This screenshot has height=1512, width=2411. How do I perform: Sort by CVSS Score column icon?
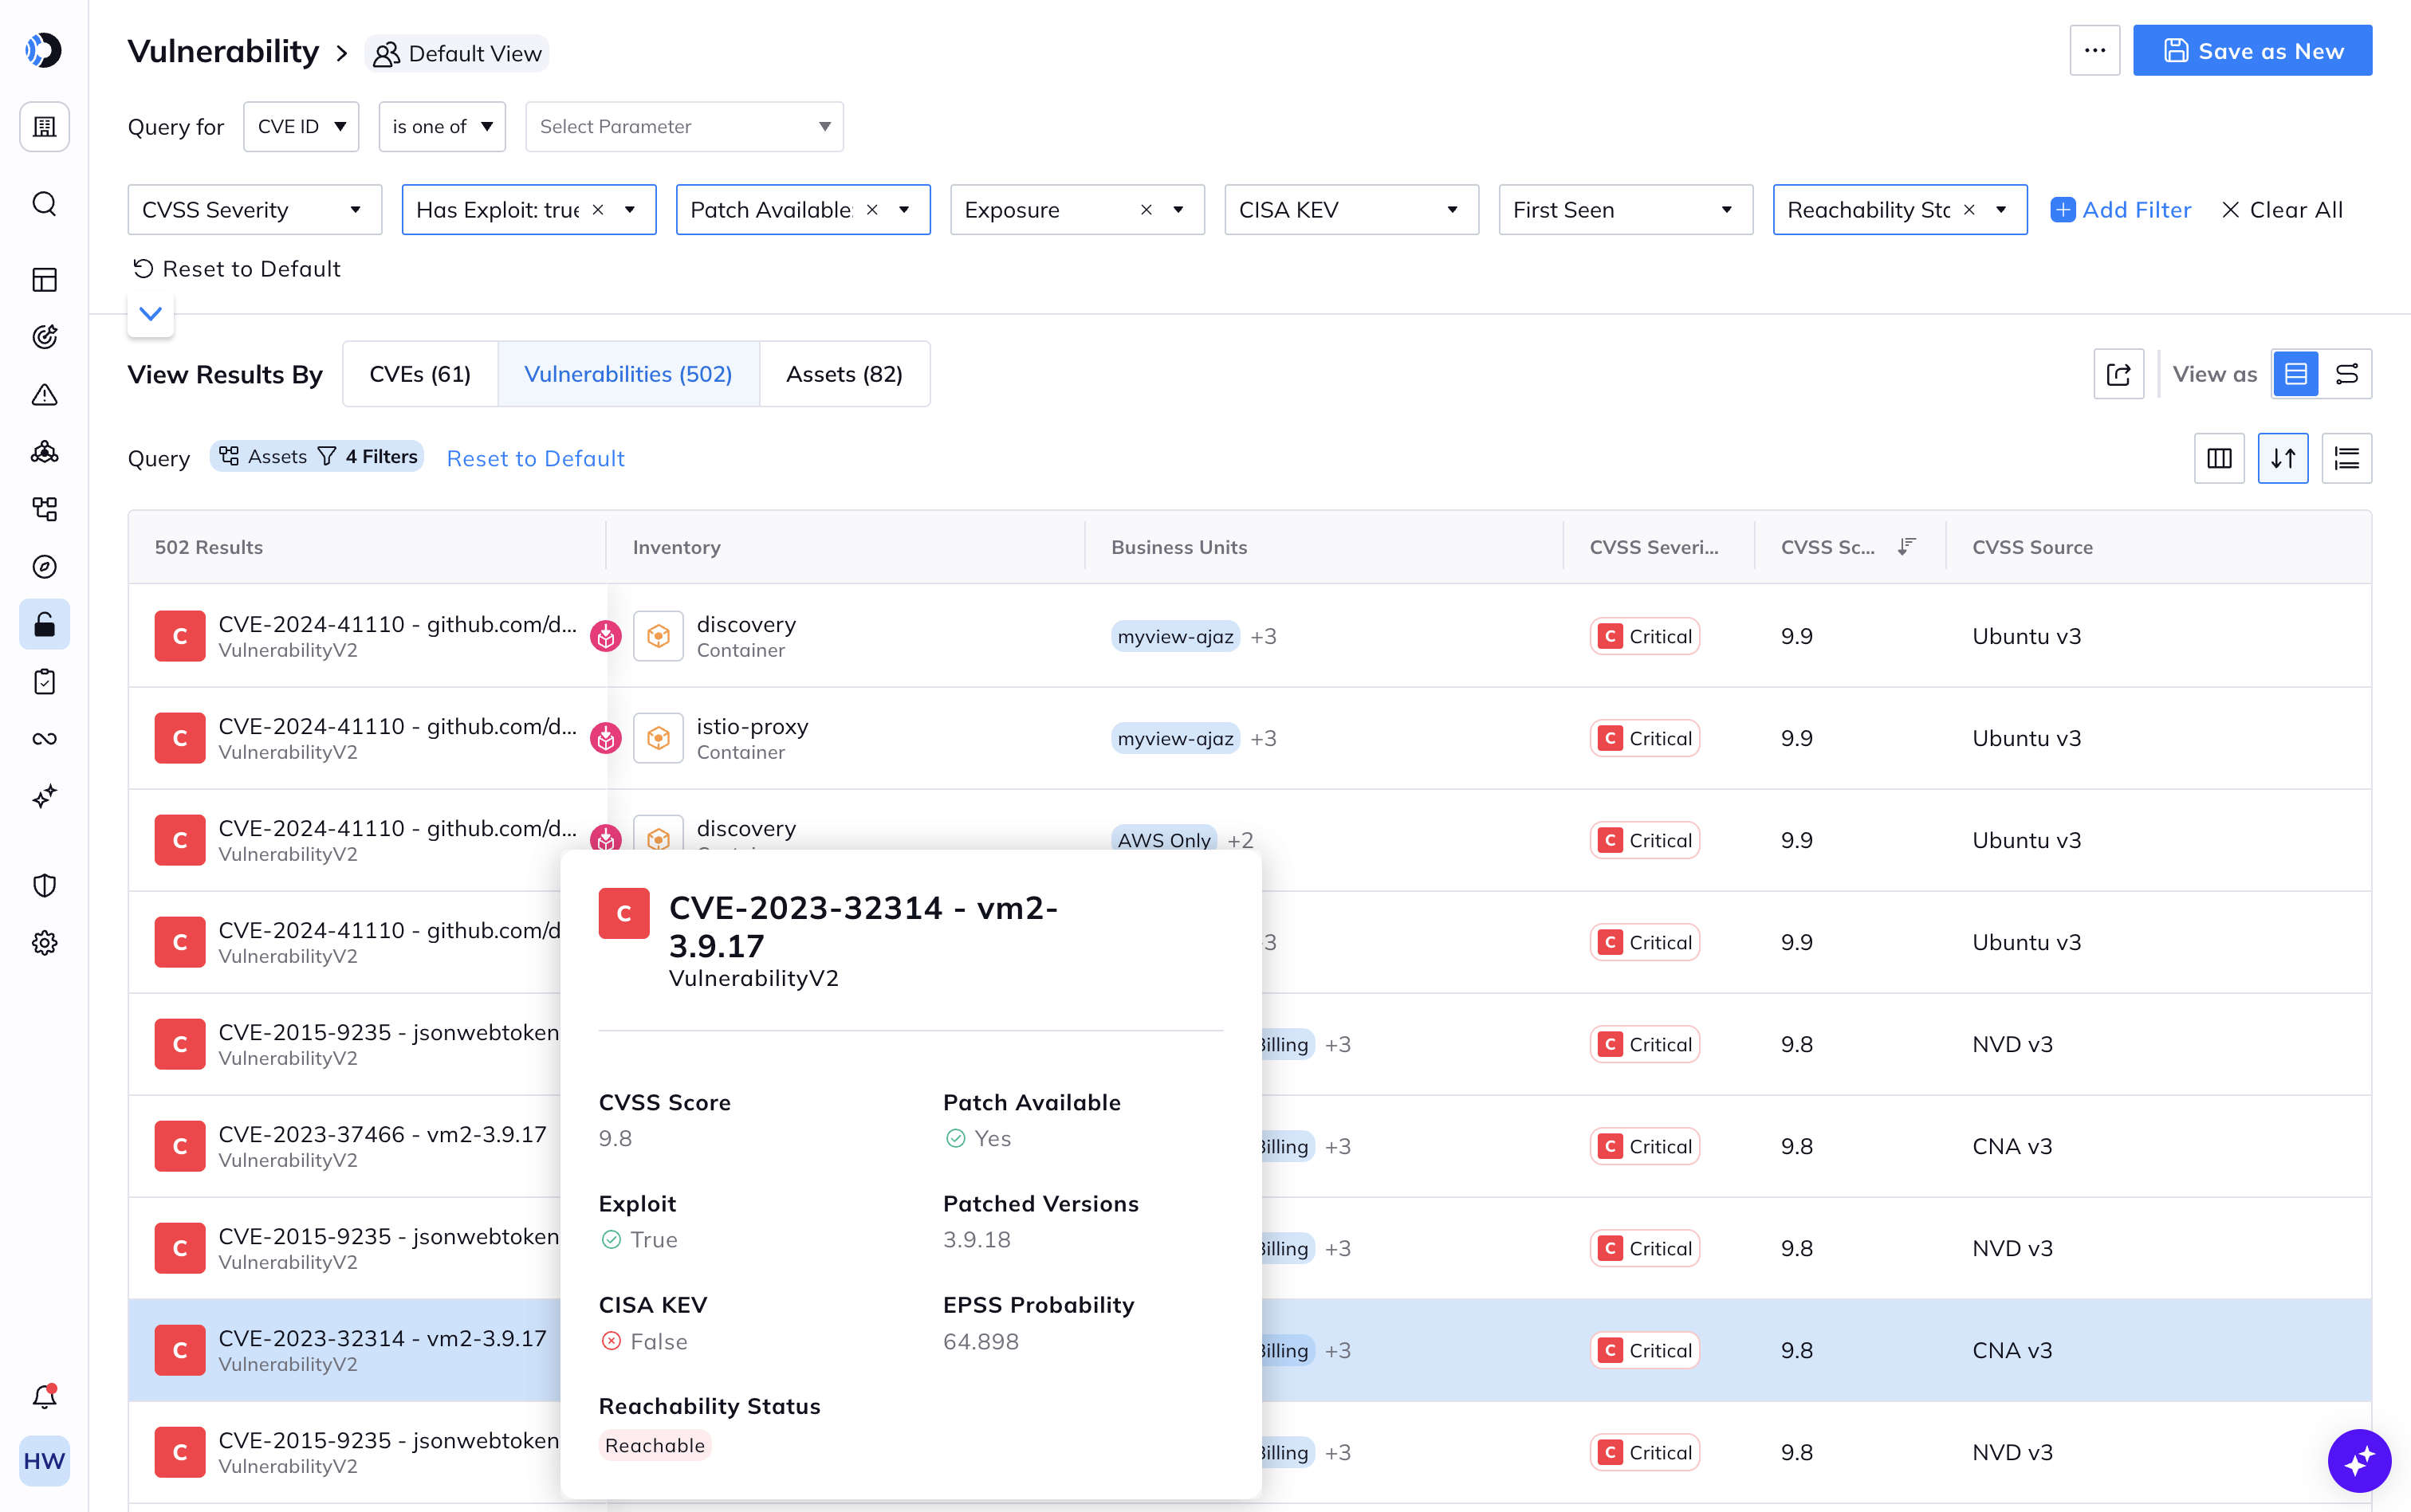1906,546
